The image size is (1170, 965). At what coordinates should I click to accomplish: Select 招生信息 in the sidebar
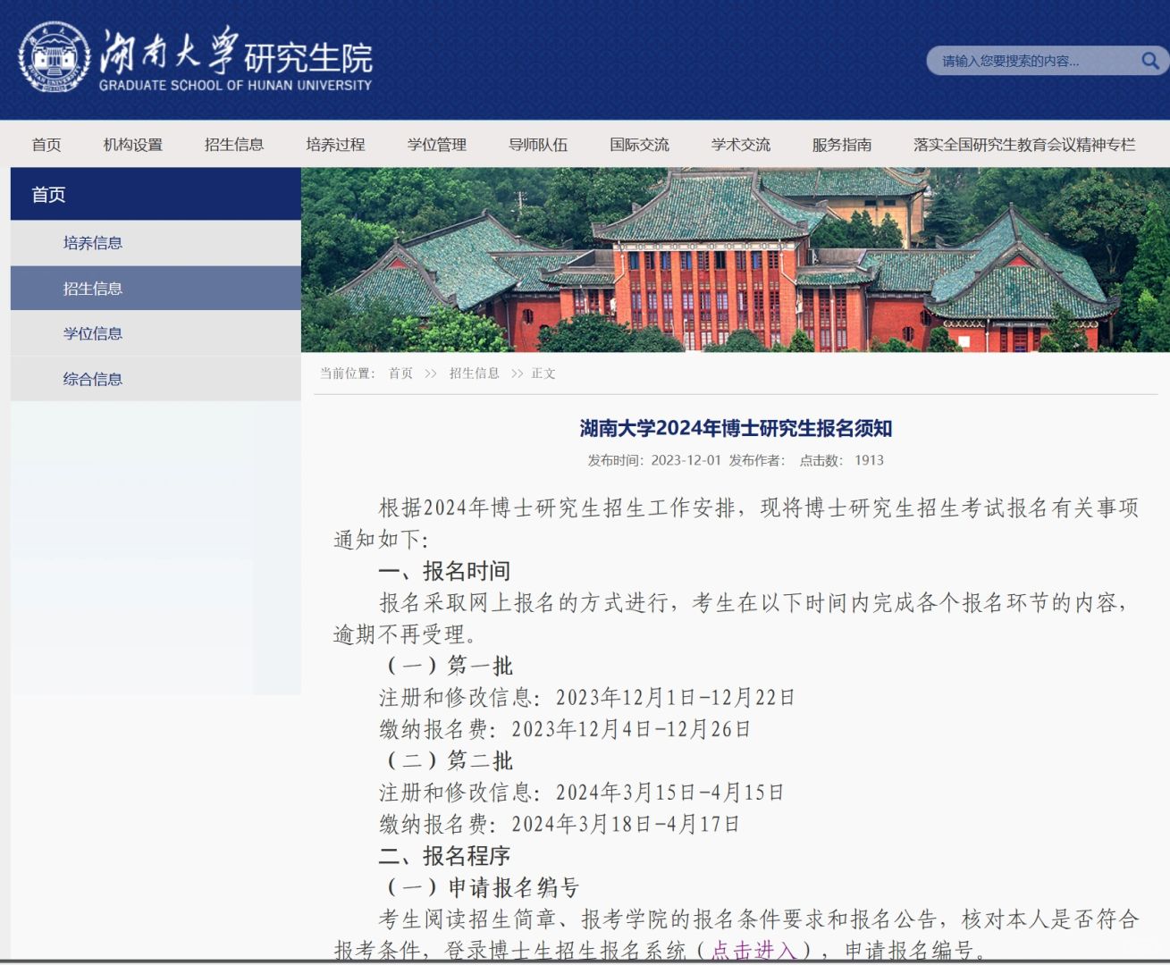tap(156, 289)
